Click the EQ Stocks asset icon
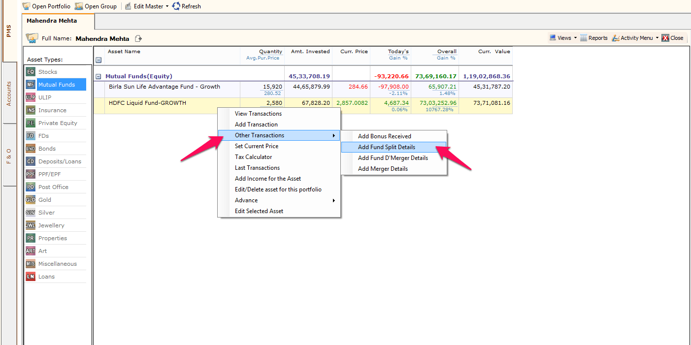This screenshot has height=345, width=691. coord(31,72)
